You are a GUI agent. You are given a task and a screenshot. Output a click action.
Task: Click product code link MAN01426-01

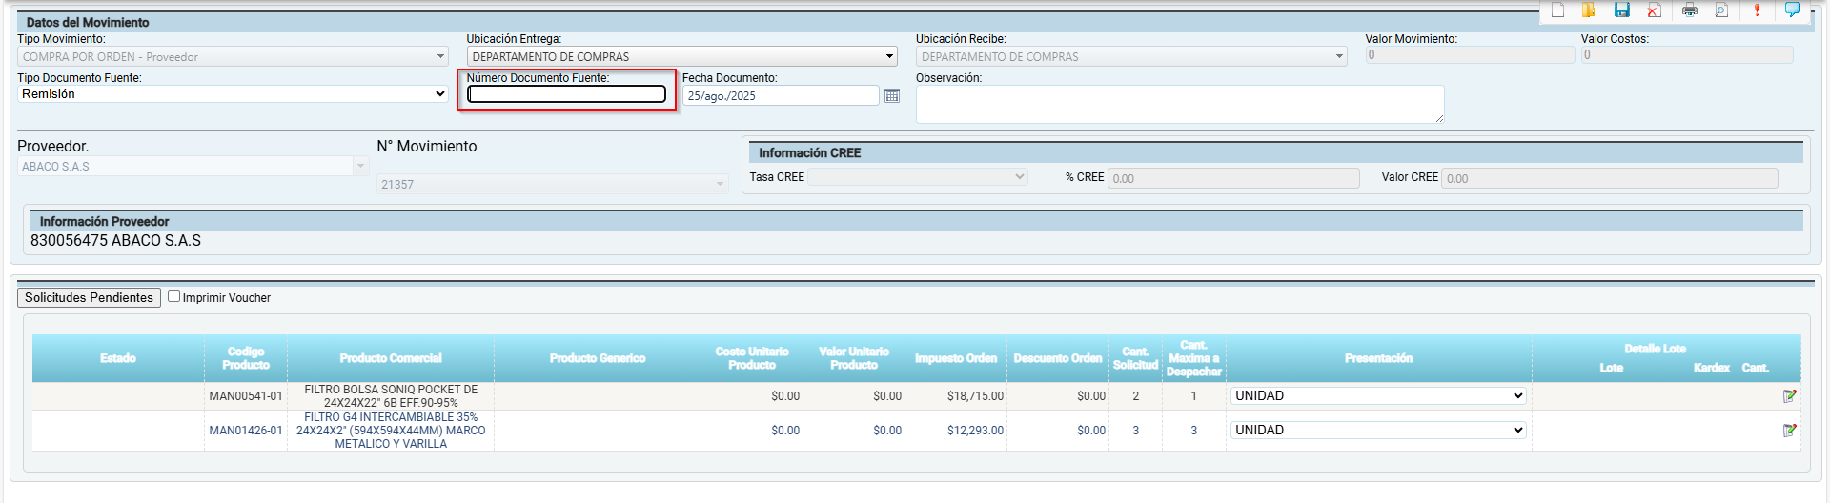click(246, 431)
